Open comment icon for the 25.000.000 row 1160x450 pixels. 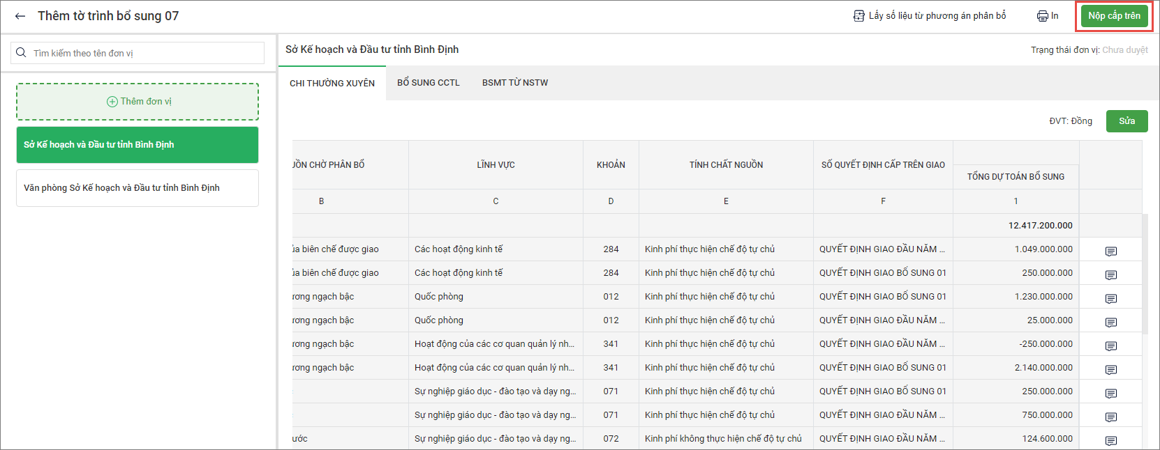(1110, 323)
